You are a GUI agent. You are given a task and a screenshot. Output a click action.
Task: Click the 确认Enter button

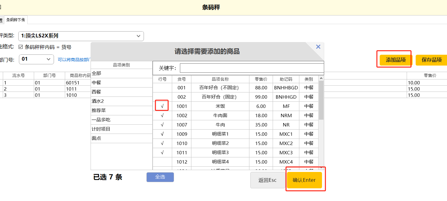[304, 180]
